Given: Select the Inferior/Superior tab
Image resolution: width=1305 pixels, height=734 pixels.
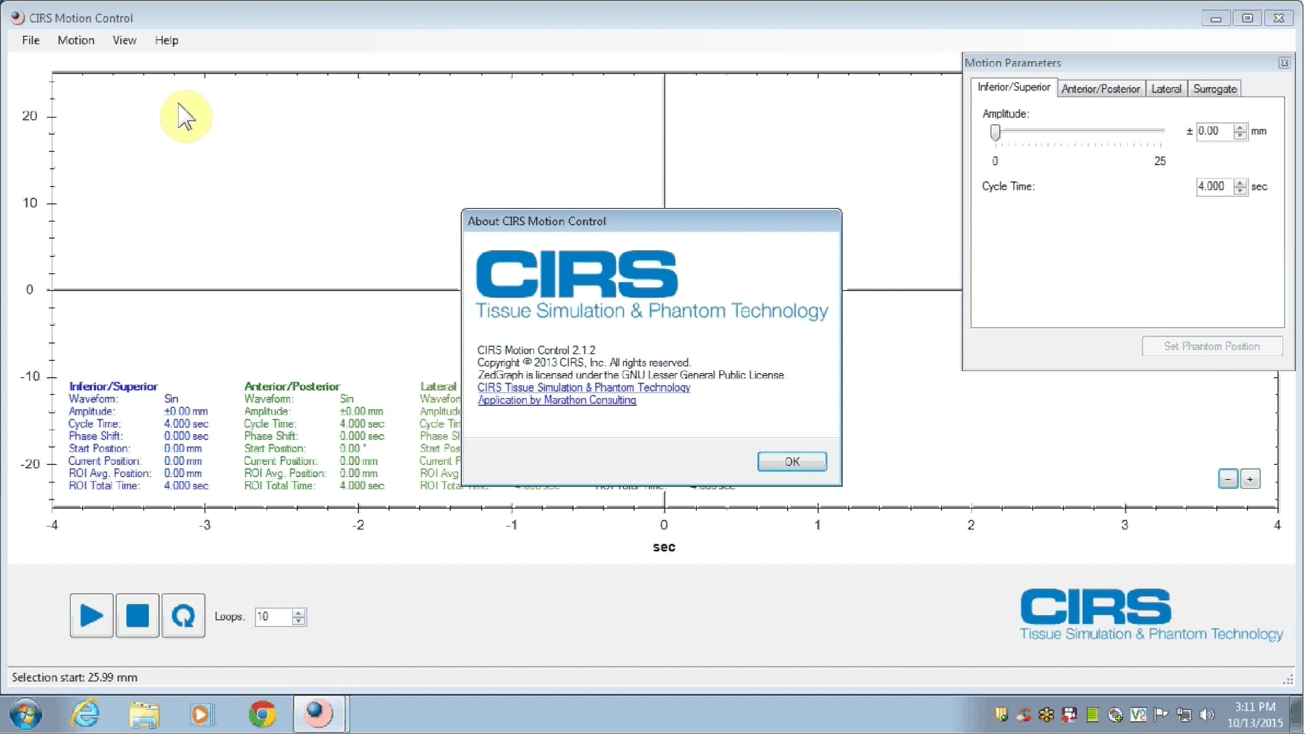Looking at the screenshot, I should coord(1013,87).
